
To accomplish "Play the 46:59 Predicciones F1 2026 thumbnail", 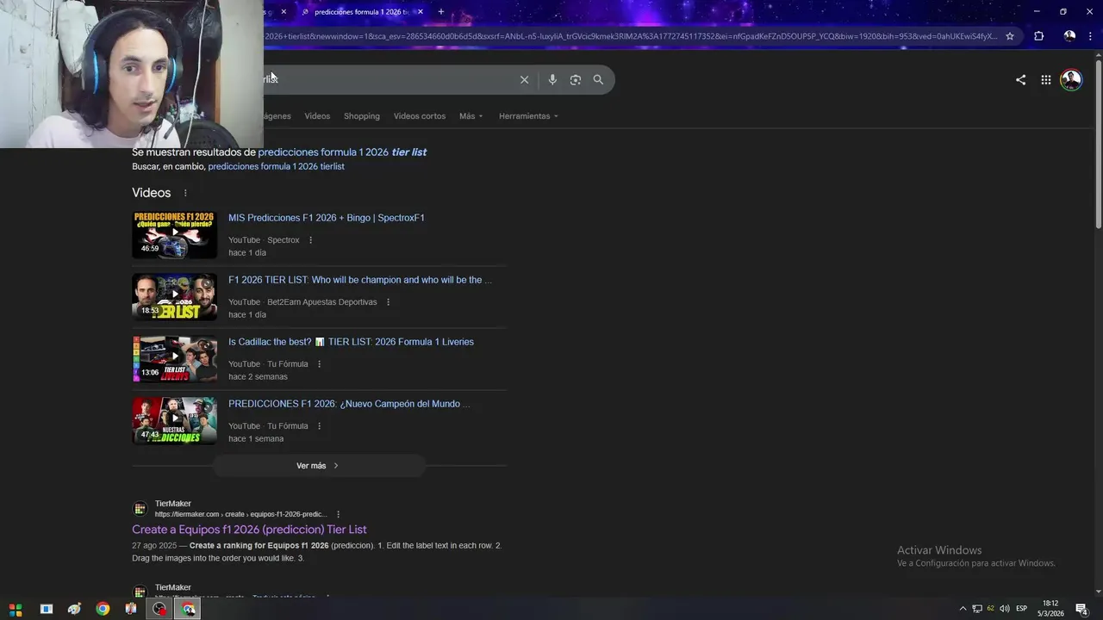I will click(174, 235).
